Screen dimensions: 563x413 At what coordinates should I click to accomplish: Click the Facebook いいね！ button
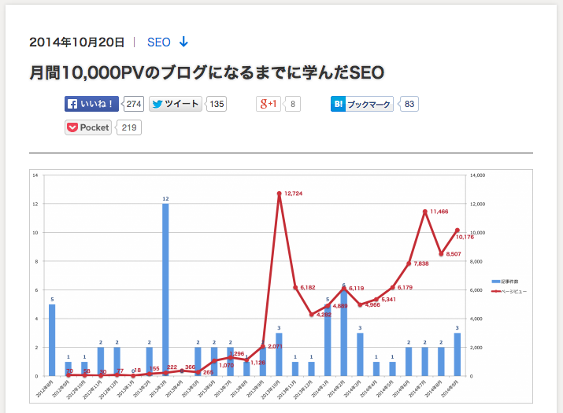[91, 104]
